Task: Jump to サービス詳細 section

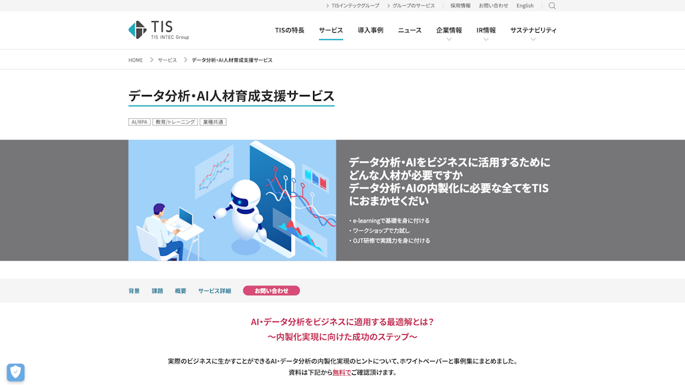Action: pyautogui.click(x=215, y=291)
